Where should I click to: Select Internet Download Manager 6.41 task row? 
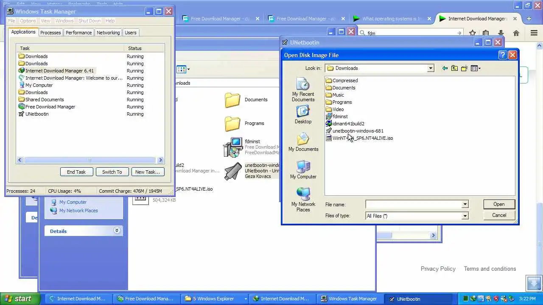pos(90,71)
